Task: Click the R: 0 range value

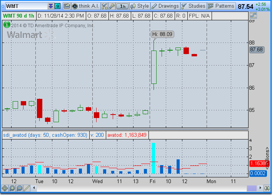Action: point(181,16)
